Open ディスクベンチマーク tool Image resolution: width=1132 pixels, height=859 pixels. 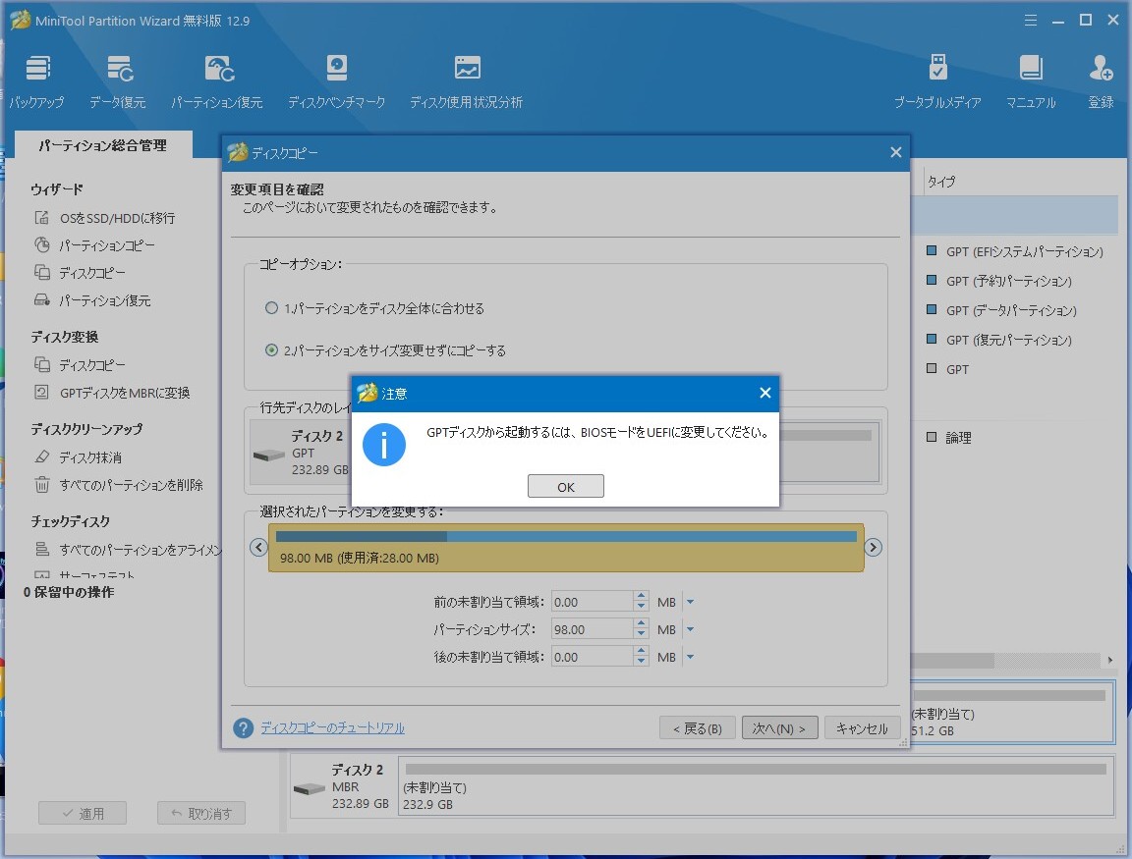[x=336, y=81]
